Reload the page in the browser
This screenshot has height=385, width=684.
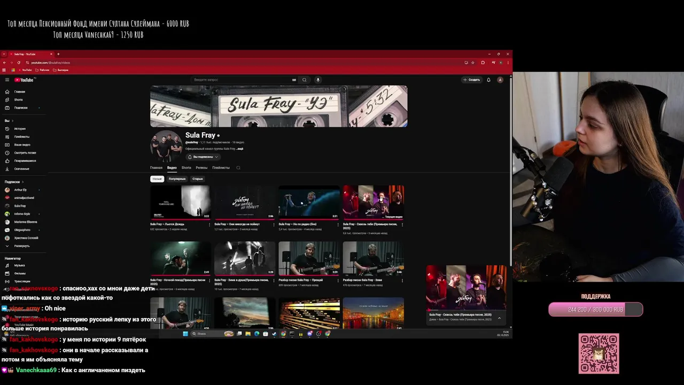[x=19, y=63]
